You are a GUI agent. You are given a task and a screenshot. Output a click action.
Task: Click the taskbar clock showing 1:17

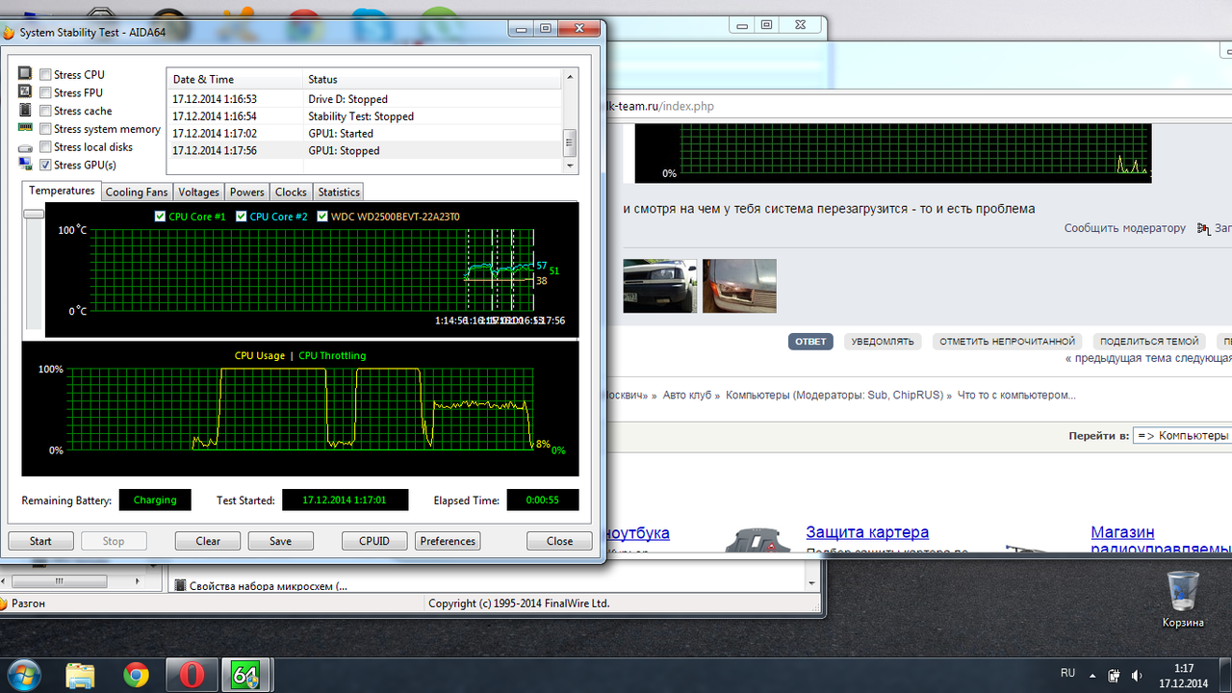(1183, 675)
